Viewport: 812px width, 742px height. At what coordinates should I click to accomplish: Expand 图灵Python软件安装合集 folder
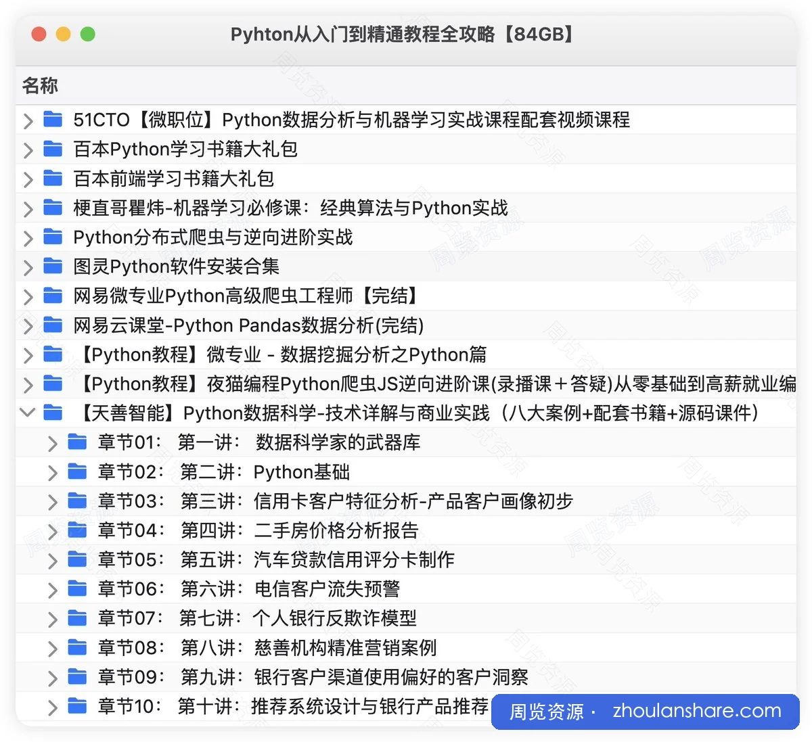point(28,267)
